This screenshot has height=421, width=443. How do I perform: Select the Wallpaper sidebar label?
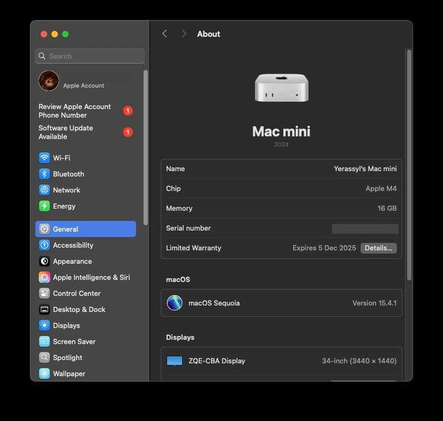[x=69, y=374]
